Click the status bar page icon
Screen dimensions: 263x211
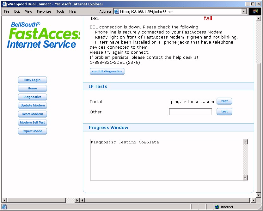[4, 207]
